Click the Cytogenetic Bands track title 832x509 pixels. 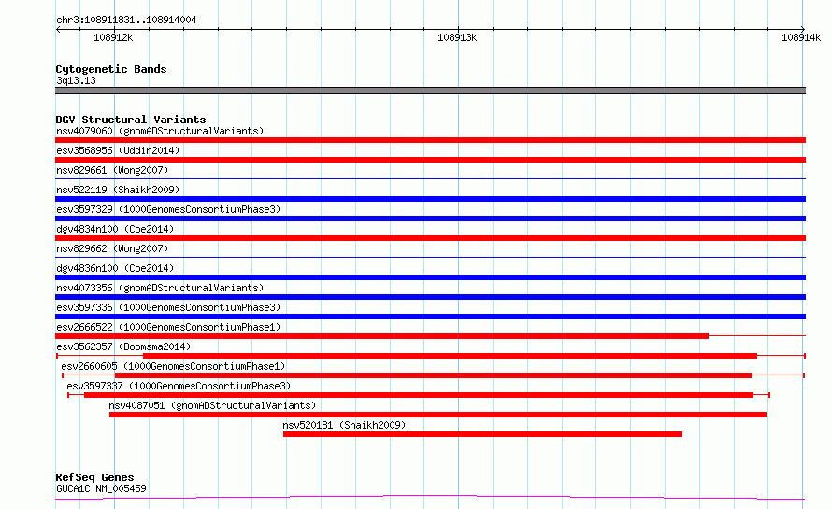click(x=111, y=69)
